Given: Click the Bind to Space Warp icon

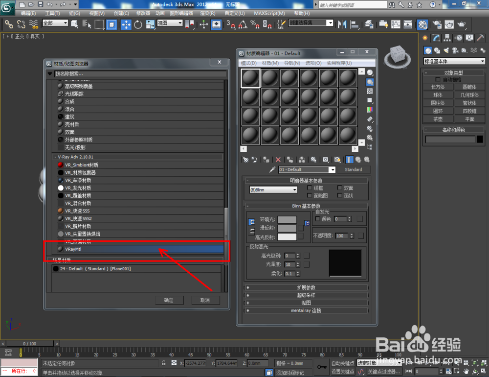Looking at the screenshot, I should pyautogui.click(x=33, y=24).
